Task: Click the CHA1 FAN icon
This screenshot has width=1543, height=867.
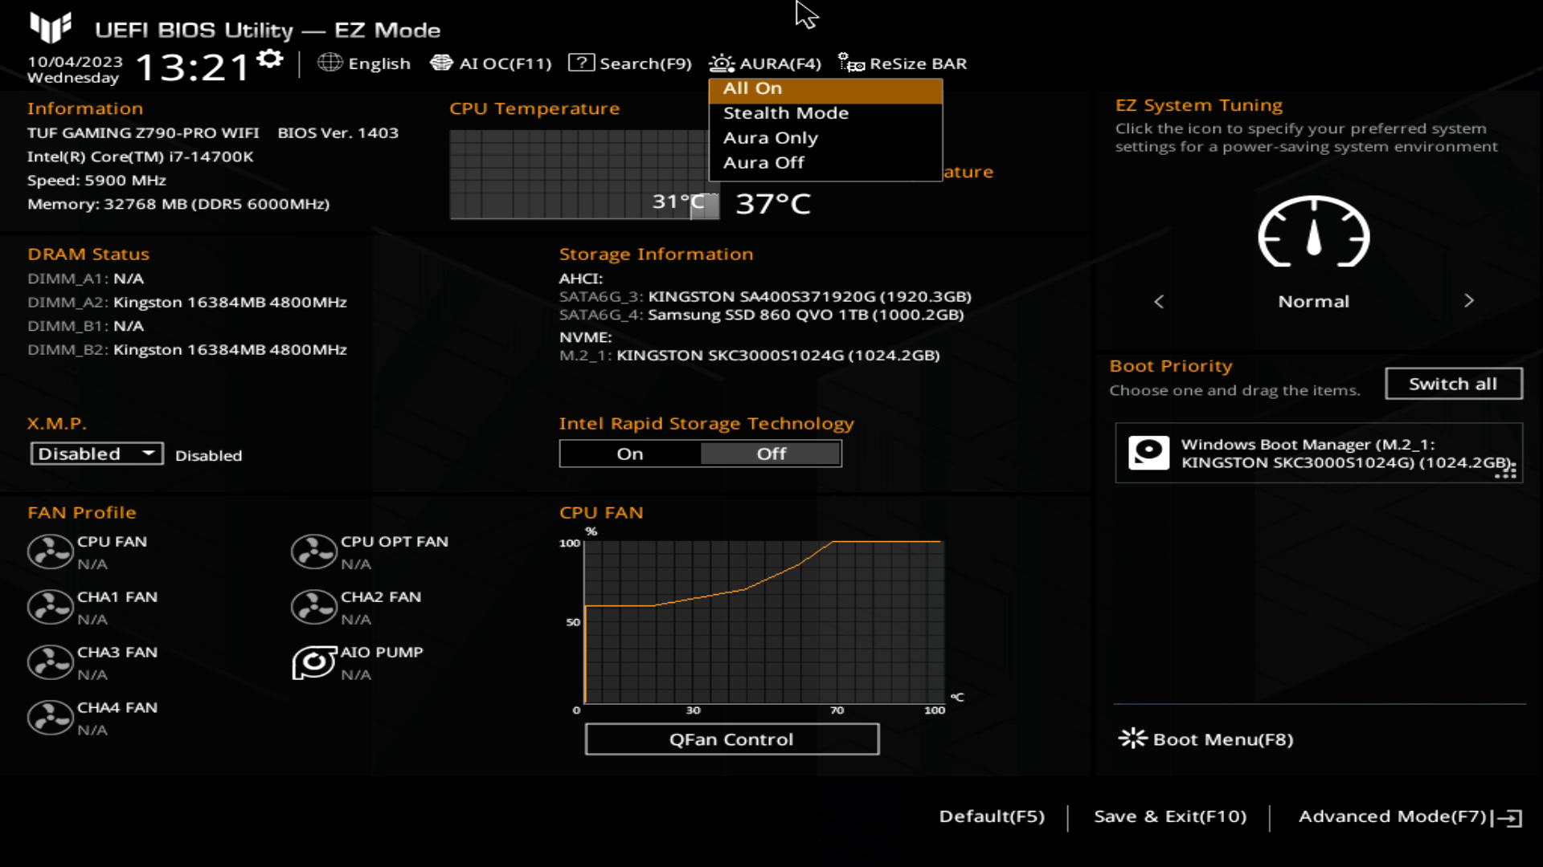Action: tap(50, 608)
